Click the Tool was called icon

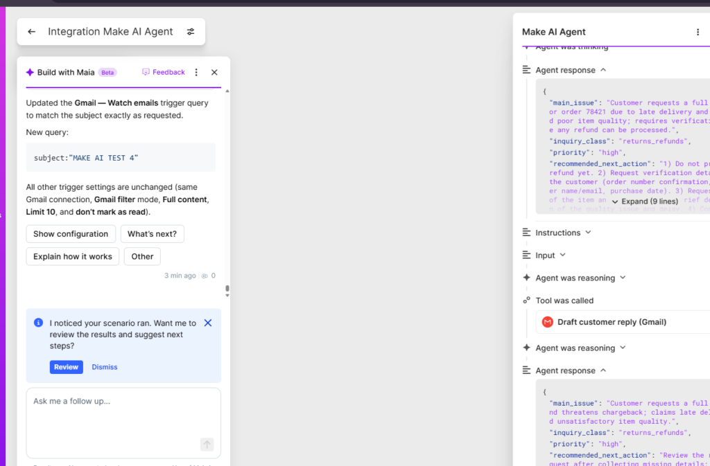526,300
